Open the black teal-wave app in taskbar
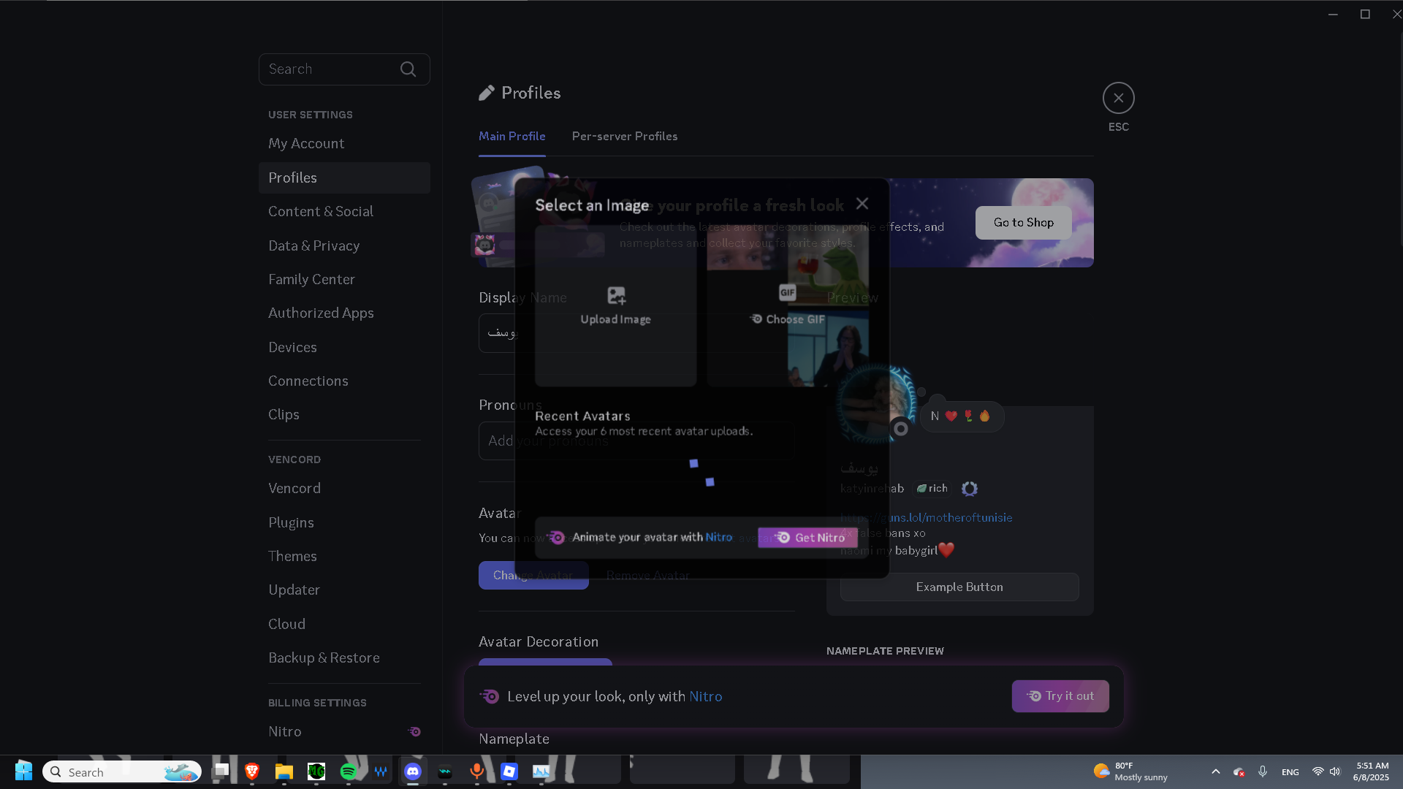The height and width of the screenshot is (789, 1403). 445,771
